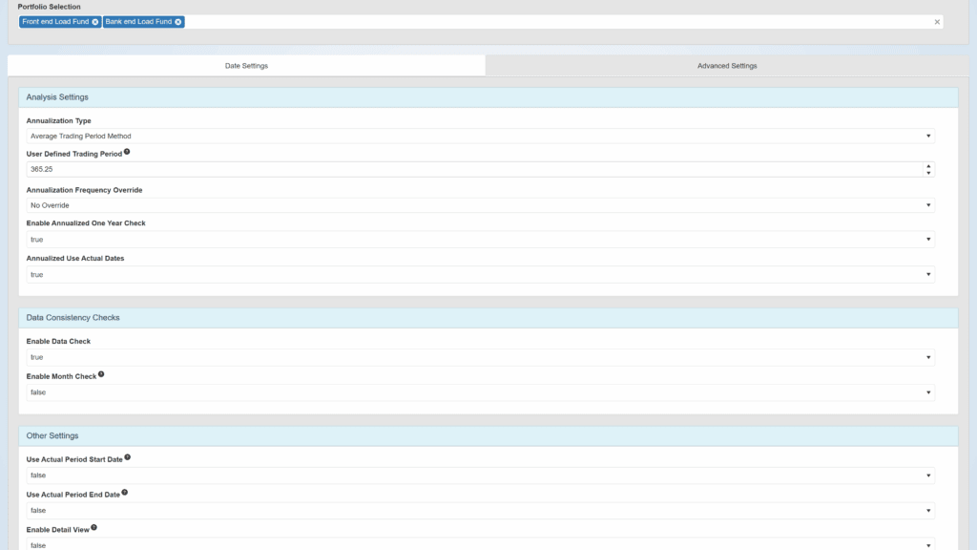Viewport: 977px width, 550px height.
Task: Toggle the Enable Data Check true/false selector
Action: tap(480, 357)
